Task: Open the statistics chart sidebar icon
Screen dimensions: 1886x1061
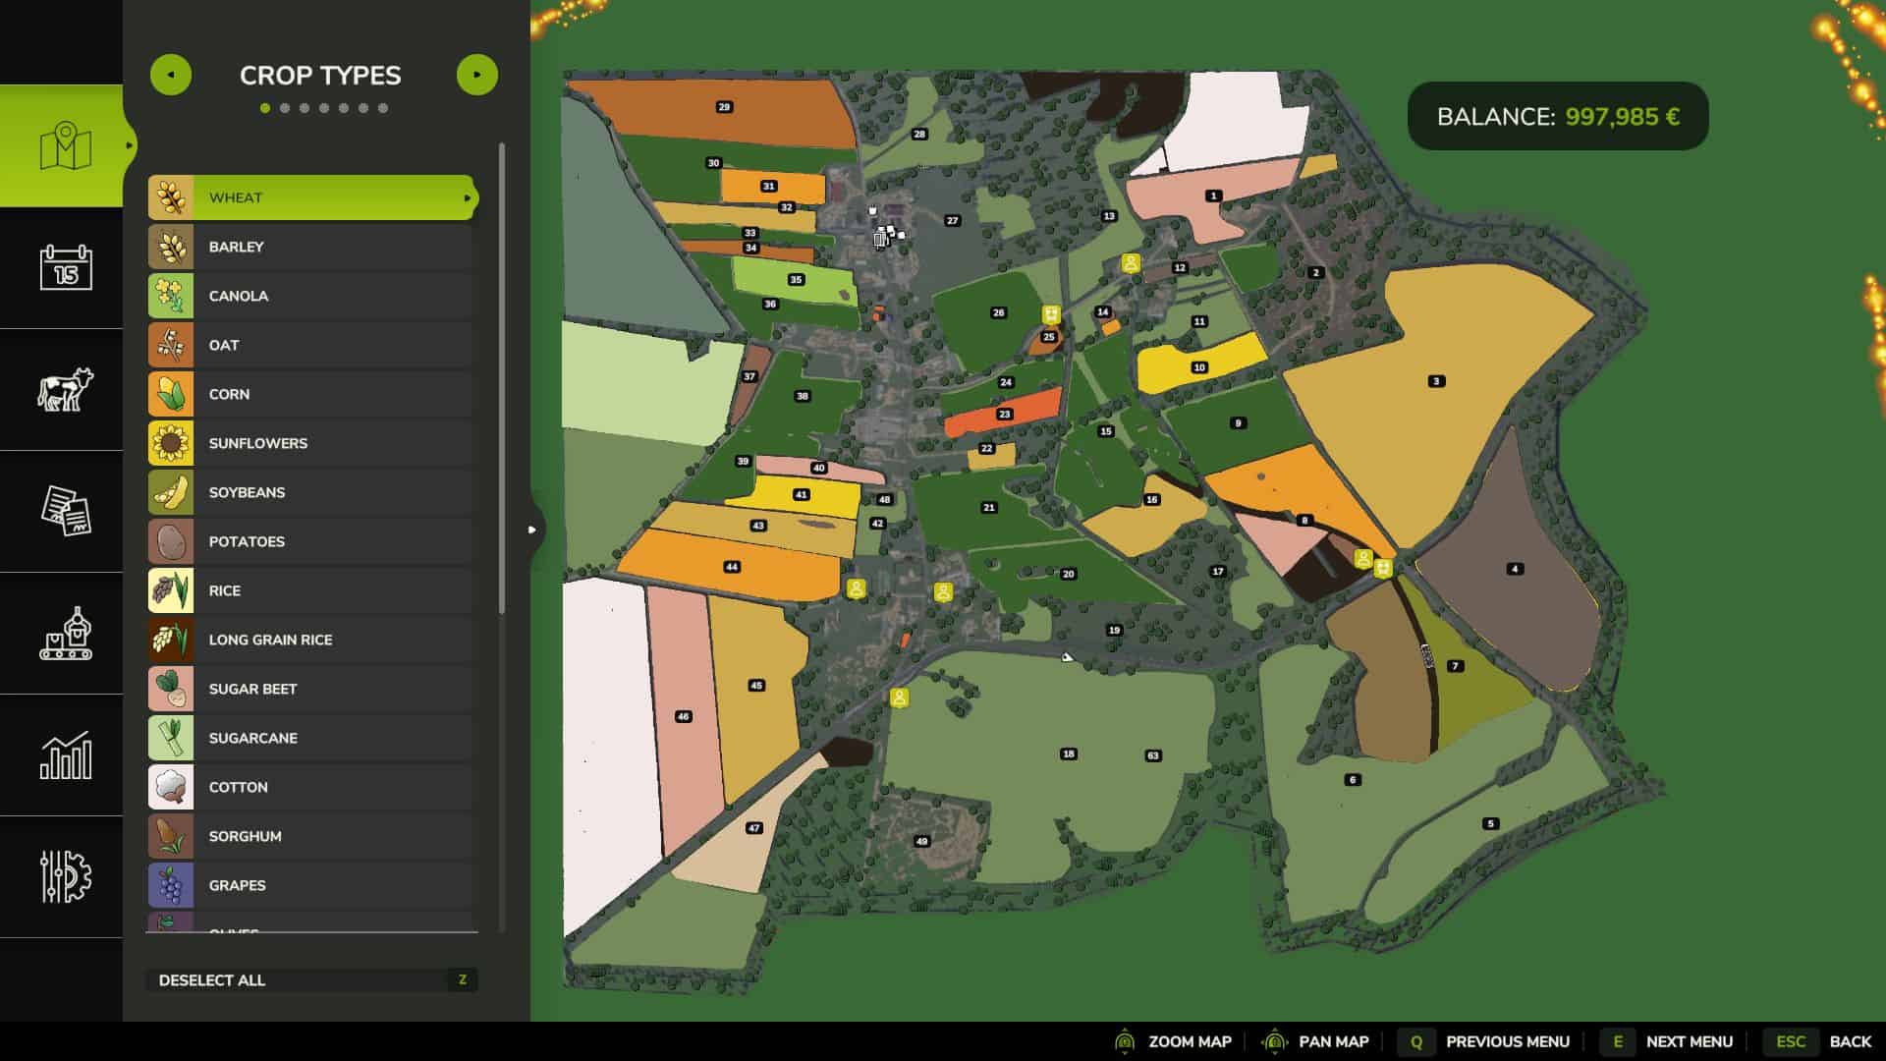Action: pyautogui.click(x=65, y=754)
